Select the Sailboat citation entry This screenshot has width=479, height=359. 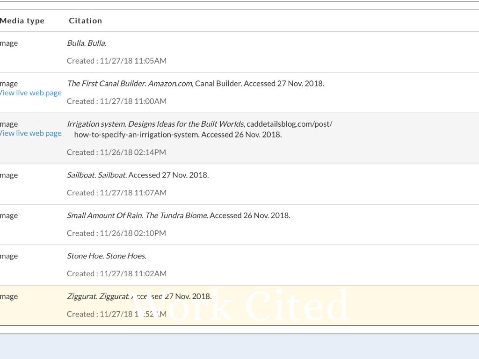(x=138, y=175)
